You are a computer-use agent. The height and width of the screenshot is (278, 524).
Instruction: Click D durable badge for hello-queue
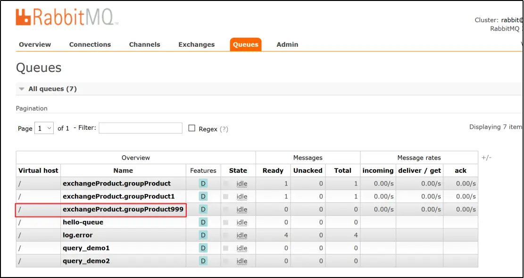[x=203, y=222]
